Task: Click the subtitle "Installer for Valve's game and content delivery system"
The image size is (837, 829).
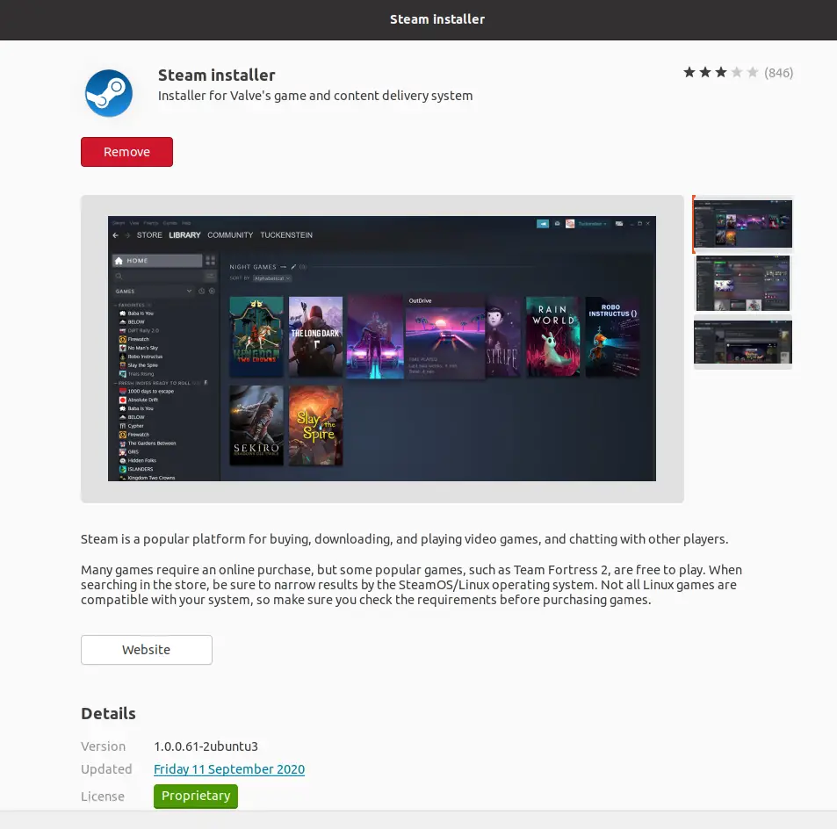Action: [x=315, y=96]
